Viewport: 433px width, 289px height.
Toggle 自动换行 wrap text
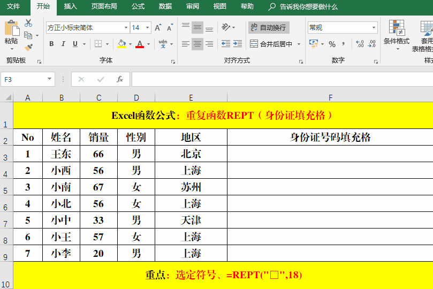[x=269, y=27]
